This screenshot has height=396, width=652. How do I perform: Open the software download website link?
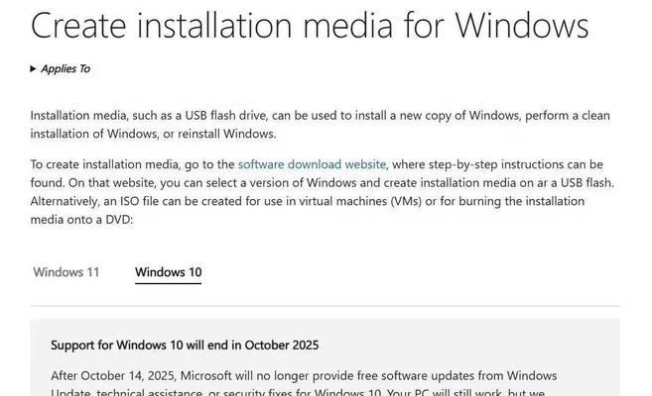pos(312,164)
